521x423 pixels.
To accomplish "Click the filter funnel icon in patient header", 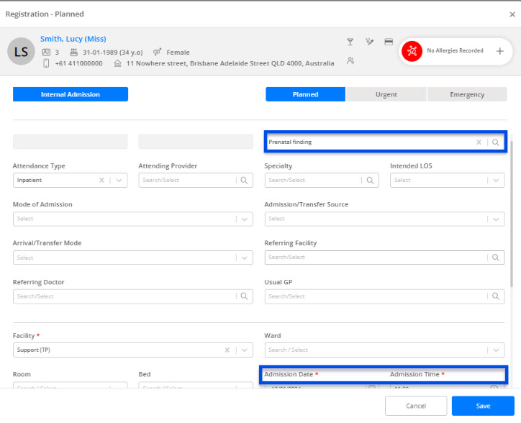I will [350, 42].
